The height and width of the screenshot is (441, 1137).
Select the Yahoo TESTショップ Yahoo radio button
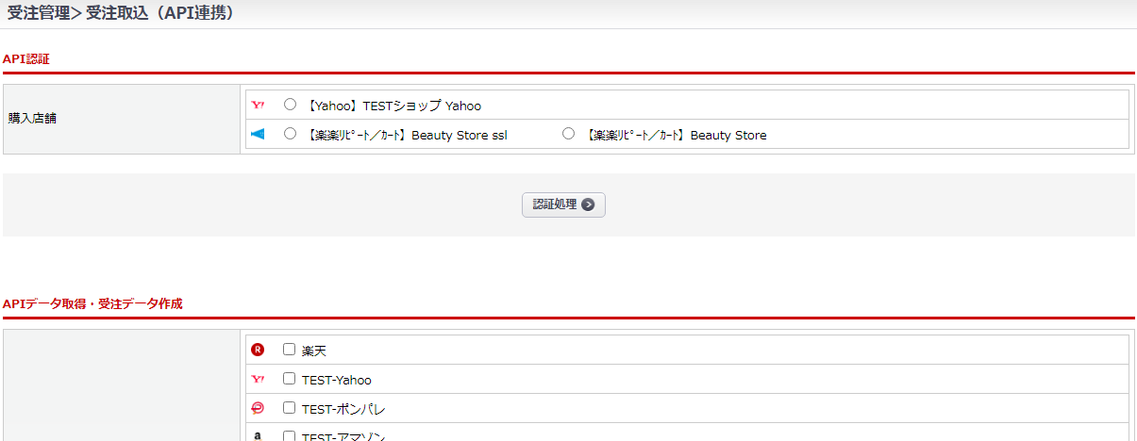(291, 105)
